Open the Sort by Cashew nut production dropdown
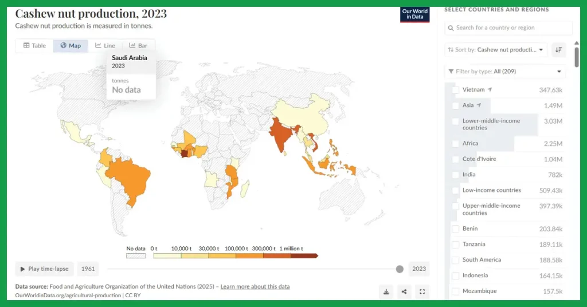The height and width of the screenshot is (307, 587). [x=496, y=50]
